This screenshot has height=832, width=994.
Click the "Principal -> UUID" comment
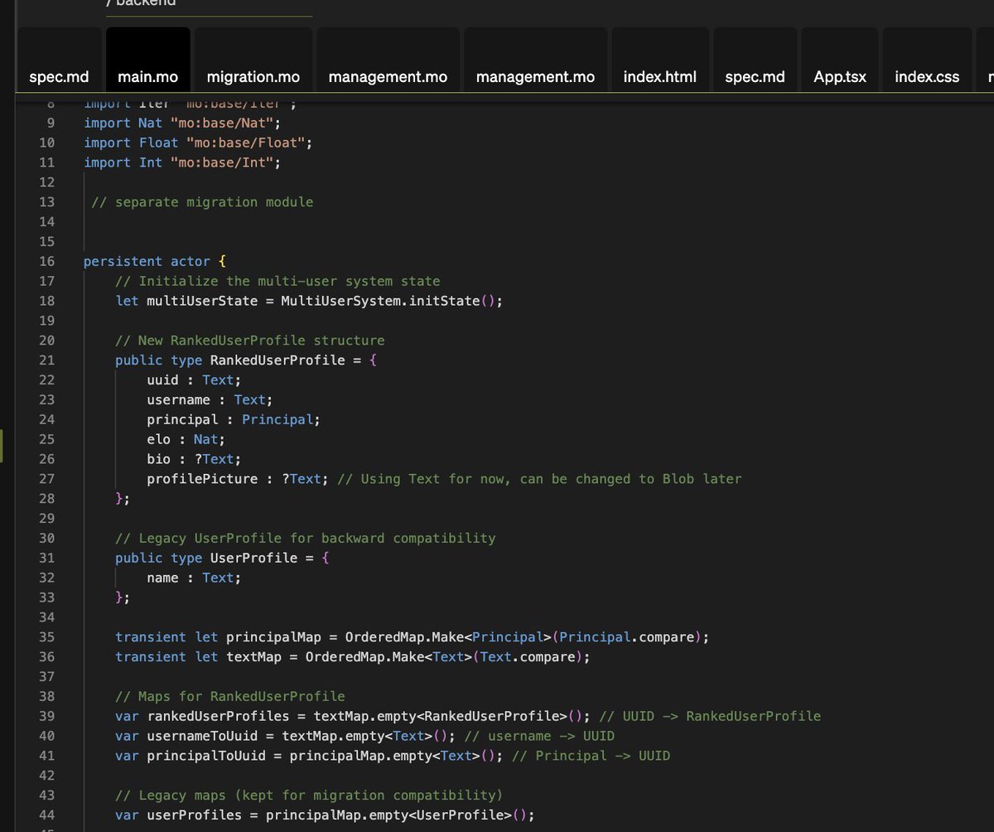coord(591,757)
